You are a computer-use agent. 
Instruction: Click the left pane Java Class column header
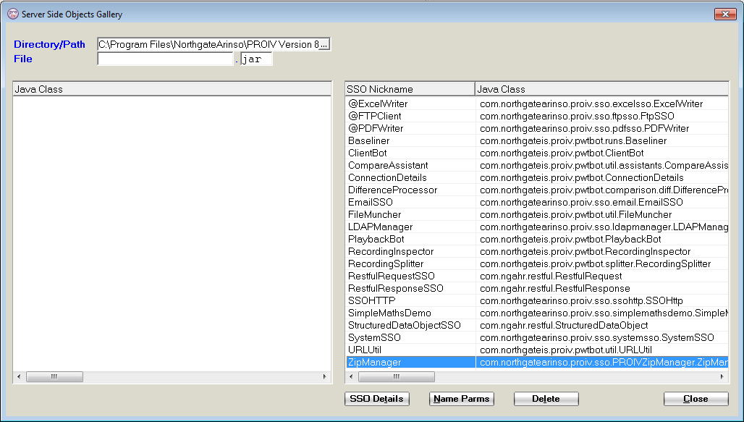(x=172, y=89)
